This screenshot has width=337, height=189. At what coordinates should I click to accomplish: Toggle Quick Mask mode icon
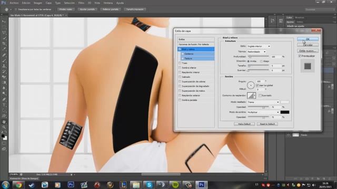point(4,143)
